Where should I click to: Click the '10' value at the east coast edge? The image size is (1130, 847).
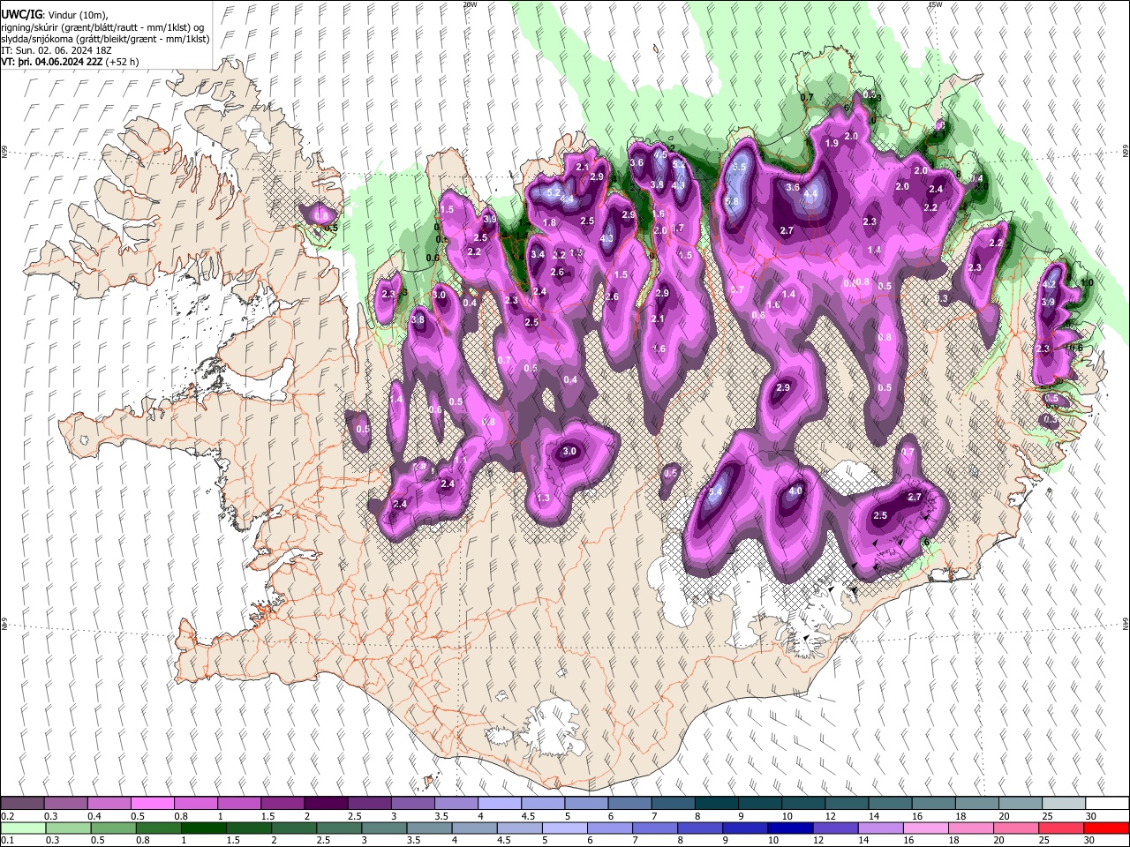coord(1088,283)
